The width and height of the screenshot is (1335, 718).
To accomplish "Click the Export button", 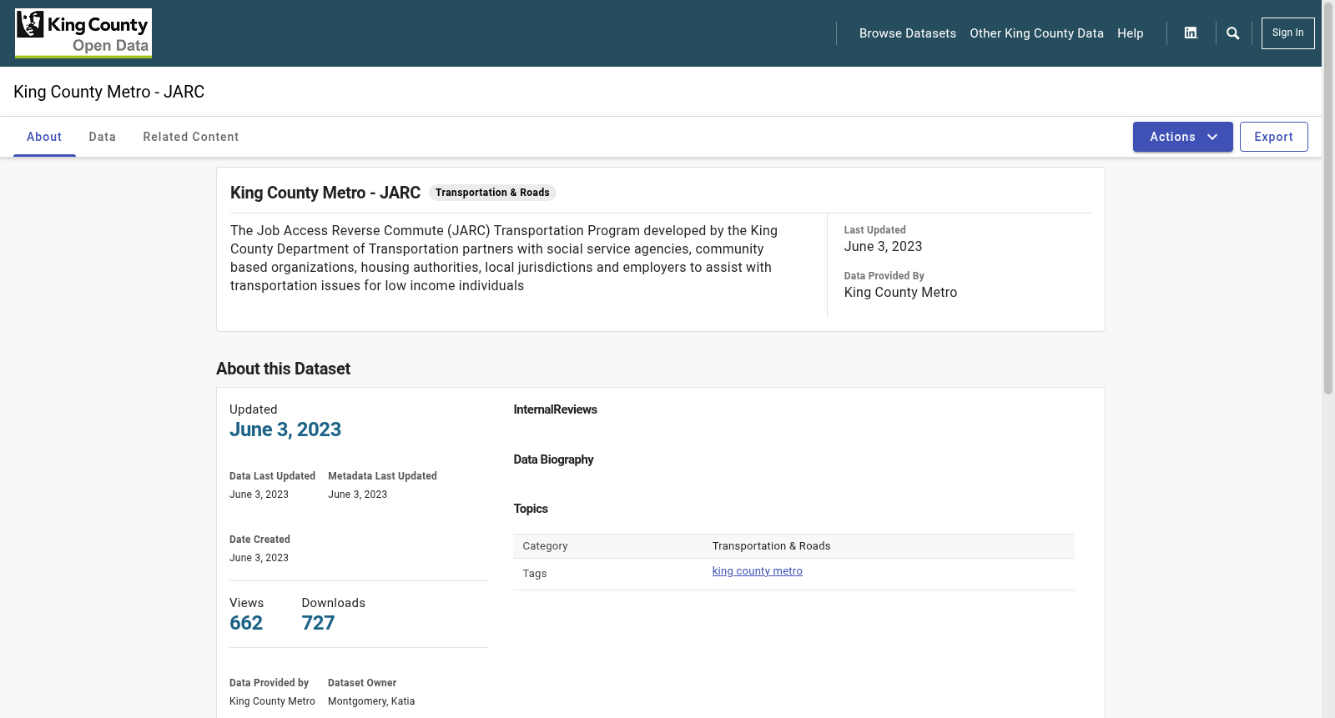I will pos(1273,137).
